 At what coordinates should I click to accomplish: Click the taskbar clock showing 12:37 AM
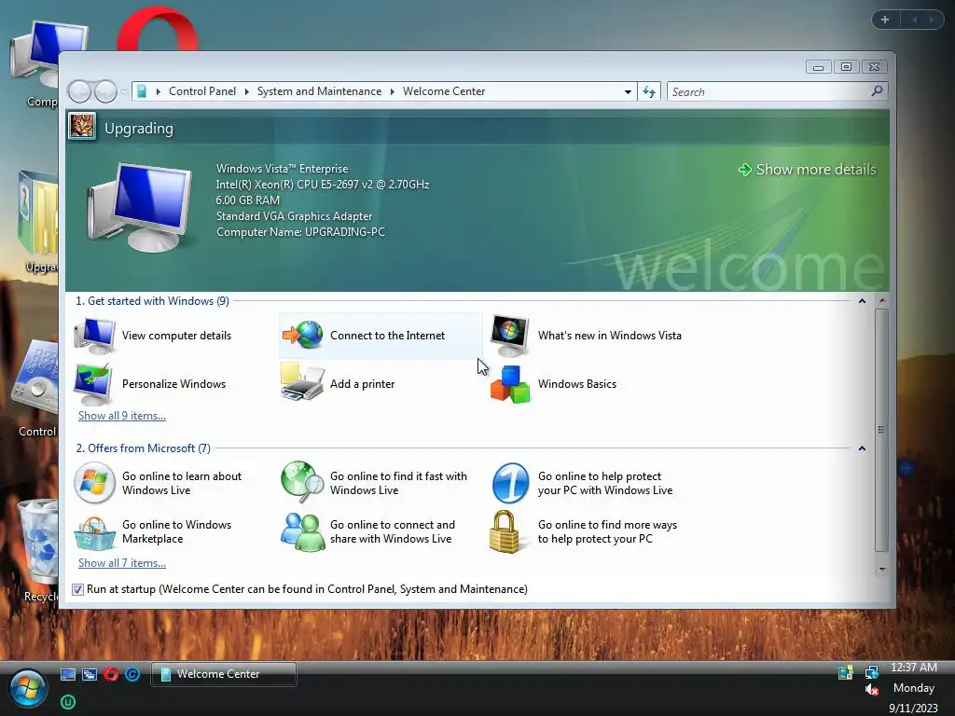tap(914, 668)
